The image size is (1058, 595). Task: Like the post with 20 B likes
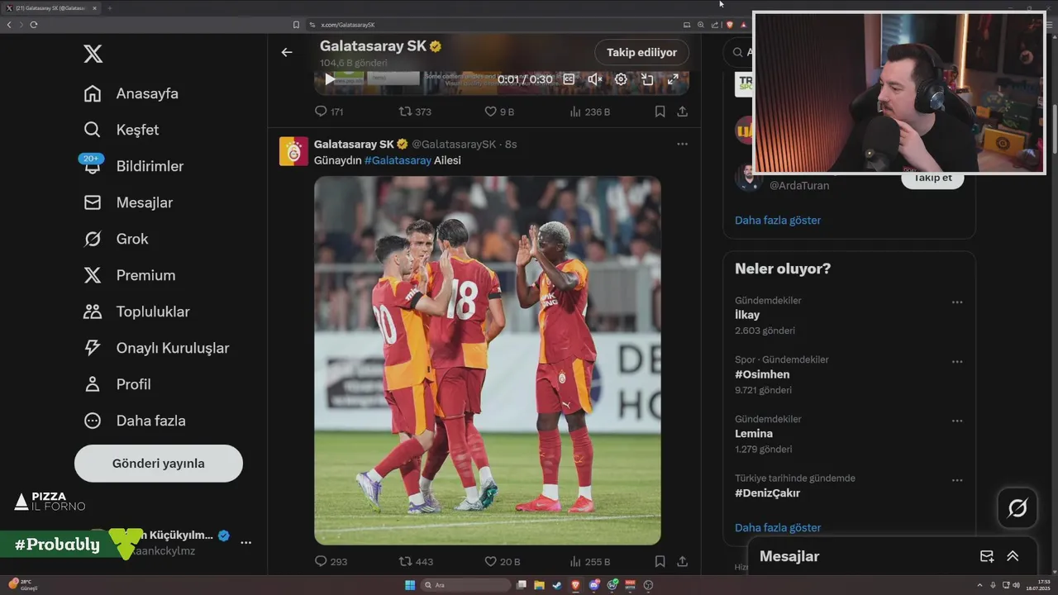click(x=503, y=561)
